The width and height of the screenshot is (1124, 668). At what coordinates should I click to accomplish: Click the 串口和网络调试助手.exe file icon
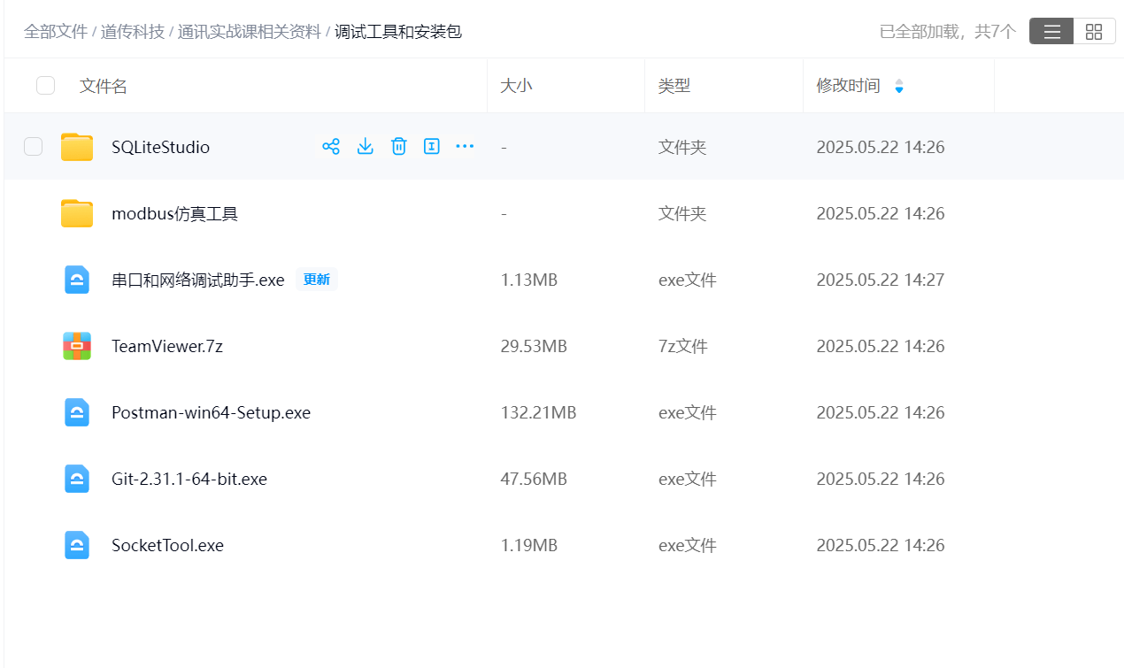77,280
